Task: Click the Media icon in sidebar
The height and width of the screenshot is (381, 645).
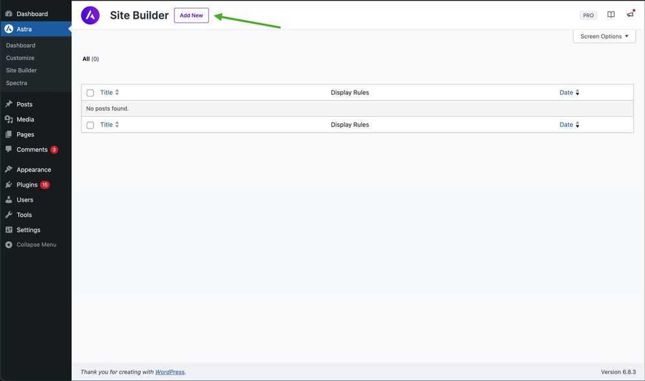Action: pyautogui.click(x=9, y=119)
